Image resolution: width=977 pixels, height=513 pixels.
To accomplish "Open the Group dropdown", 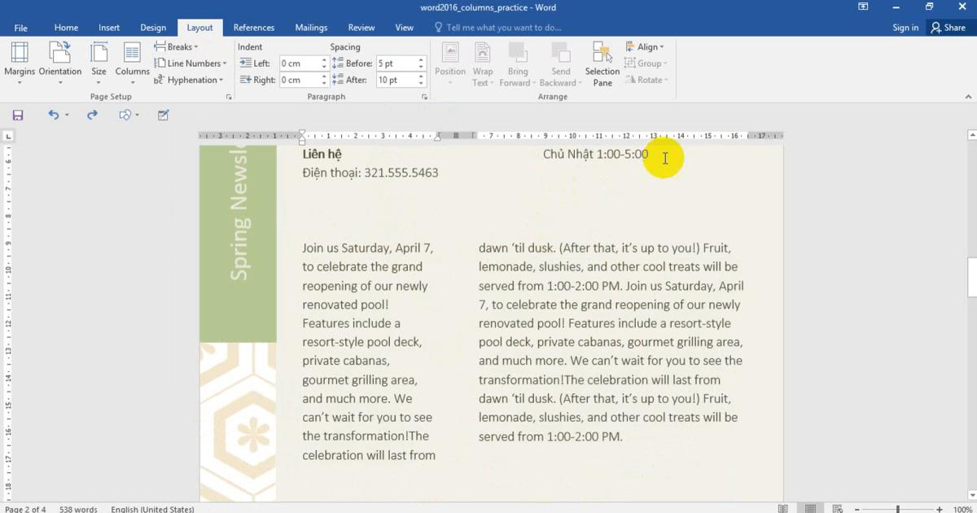I will pyautogui.click(x=646, y=63).
